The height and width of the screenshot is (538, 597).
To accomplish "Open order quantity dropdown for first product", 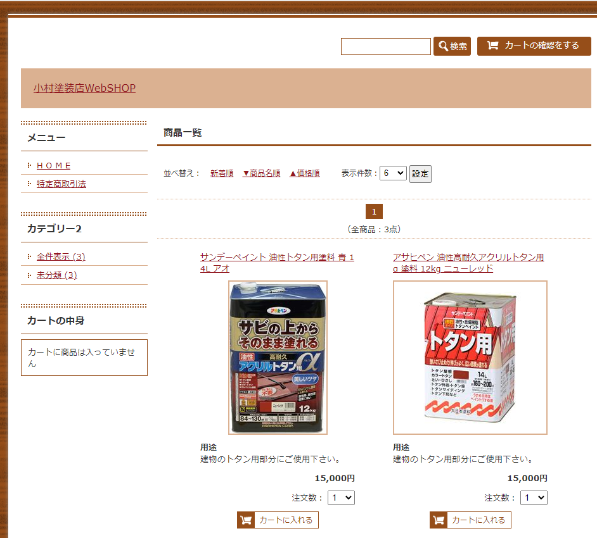I will coord(342,497).
